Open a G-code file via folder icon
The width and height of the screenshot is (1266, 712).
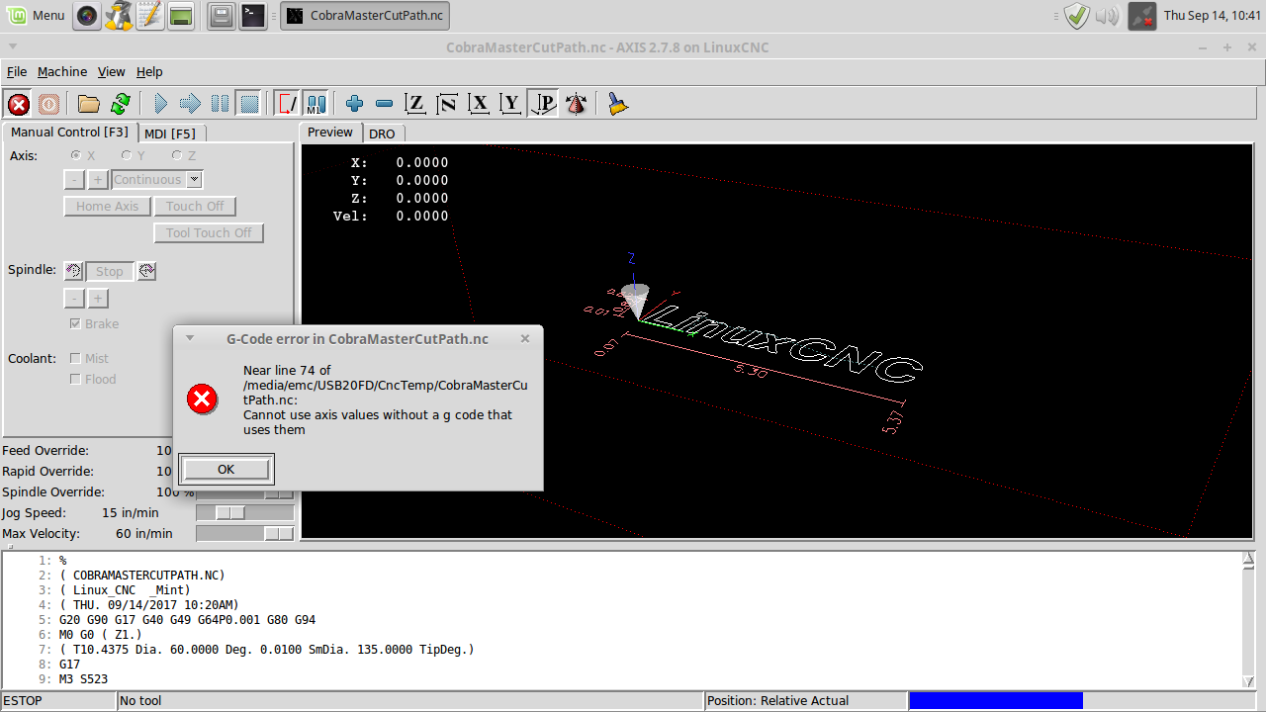pos(89,104)
